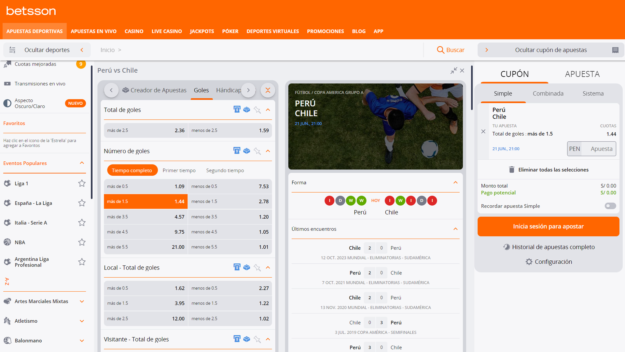This screenshot has height=352, width=625.
Task: Select Primer tiempo period filter
Action: (179, 170)
